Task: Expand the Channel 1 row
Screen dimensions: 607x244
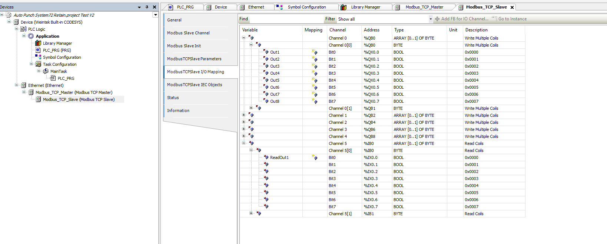Action: tap(243, 115)
